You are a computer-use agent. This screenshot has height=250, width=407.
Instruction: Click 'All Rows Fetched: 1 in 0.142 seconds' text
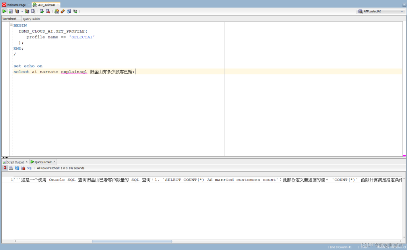click(60, 168)
